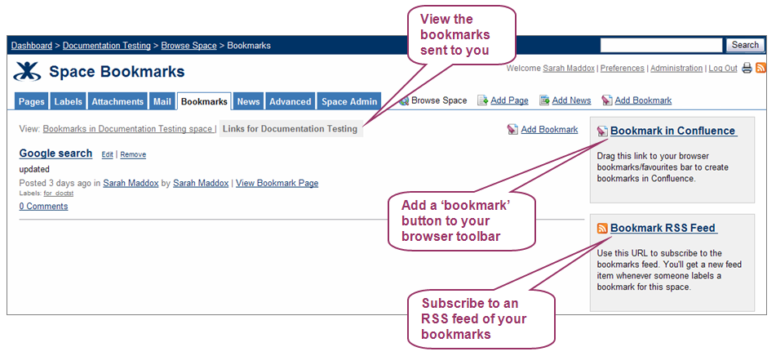The height and width of the screenshot is (356, 776).
Task: Remove the Google search bookmark
Action: click(x=133, y=154)
